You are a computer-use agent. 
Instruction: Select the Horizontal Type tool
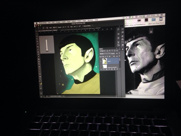point(40,69)
